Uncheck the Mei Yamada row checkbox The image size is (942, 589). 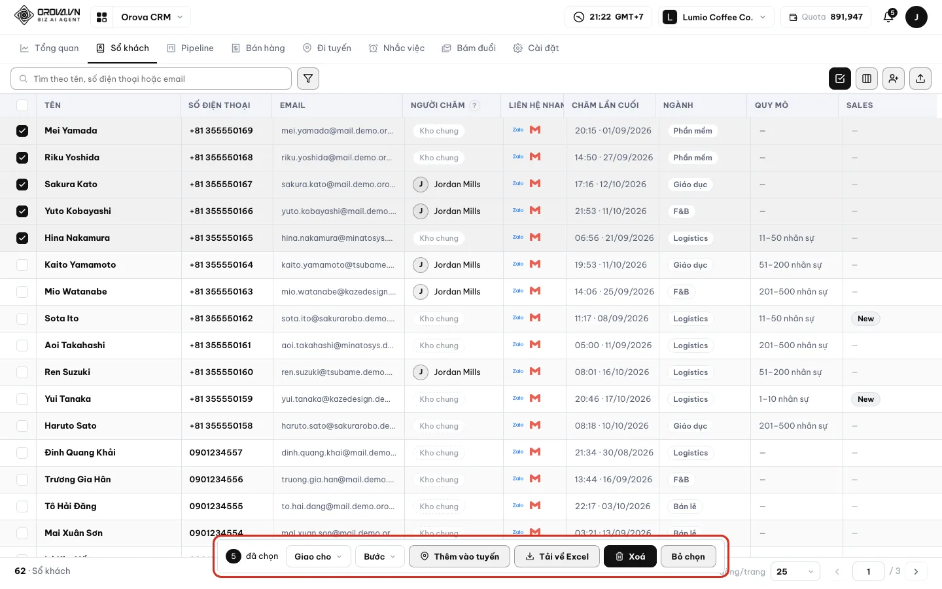coord(22,131)
